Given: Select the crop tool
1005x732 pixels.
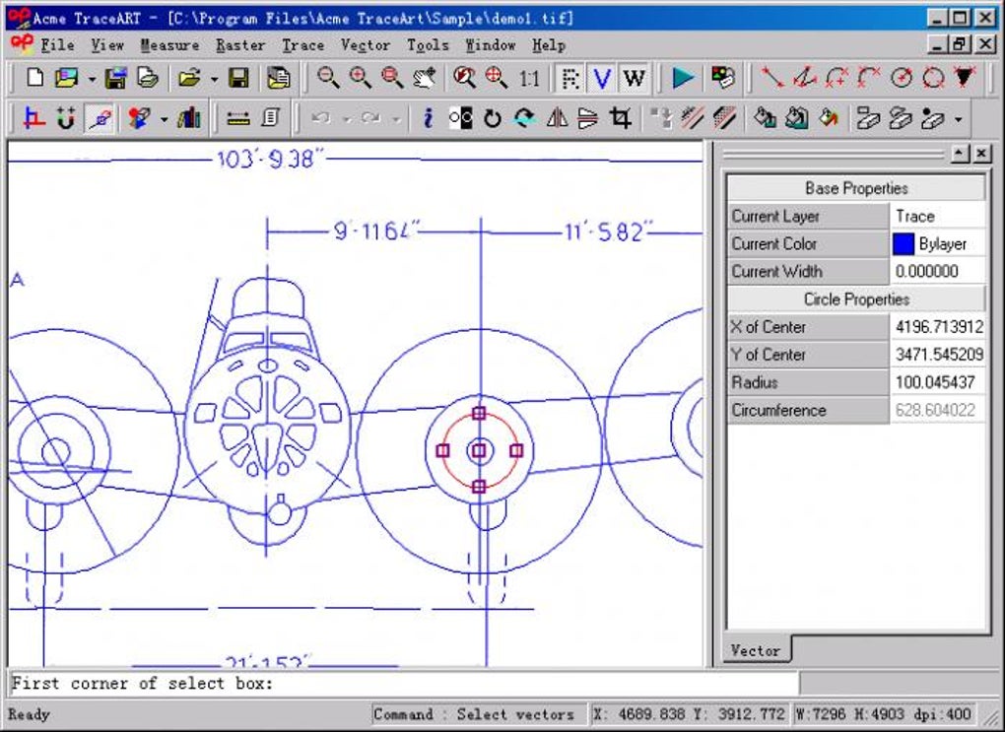Looking at the screenshot, I should (620, 118).
